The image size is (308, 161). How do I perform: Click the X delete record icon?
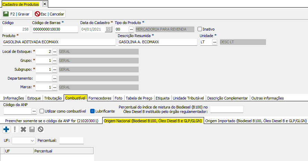pyautogui.click(x=23, y=129)
